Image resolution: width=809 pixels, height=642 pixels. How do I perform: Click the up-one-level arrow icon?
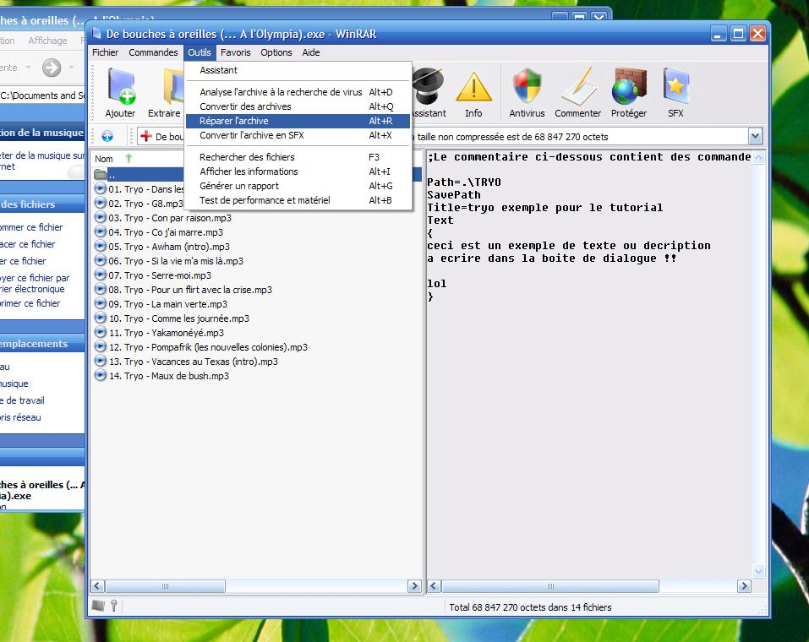[x=107, y=137]
